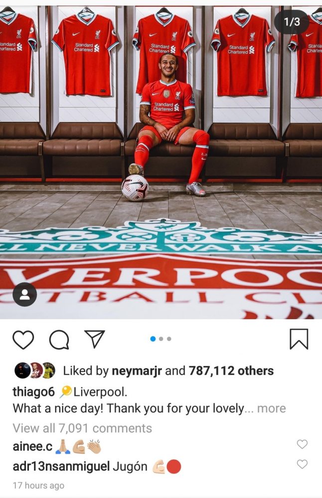Viewport: 322px width, 498px height.
Task: Open comments via the speech bubble icon
Action: point(59,340)
